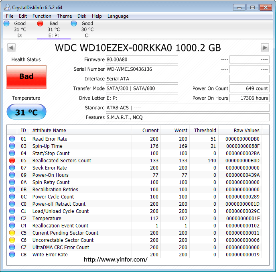Click the Serial Number field
The image size is (276, 272).
[x=142, y=69]
